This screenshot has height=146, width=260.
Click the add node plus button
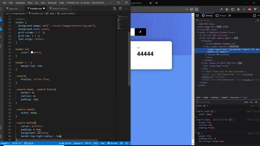[x=258, y=20]
